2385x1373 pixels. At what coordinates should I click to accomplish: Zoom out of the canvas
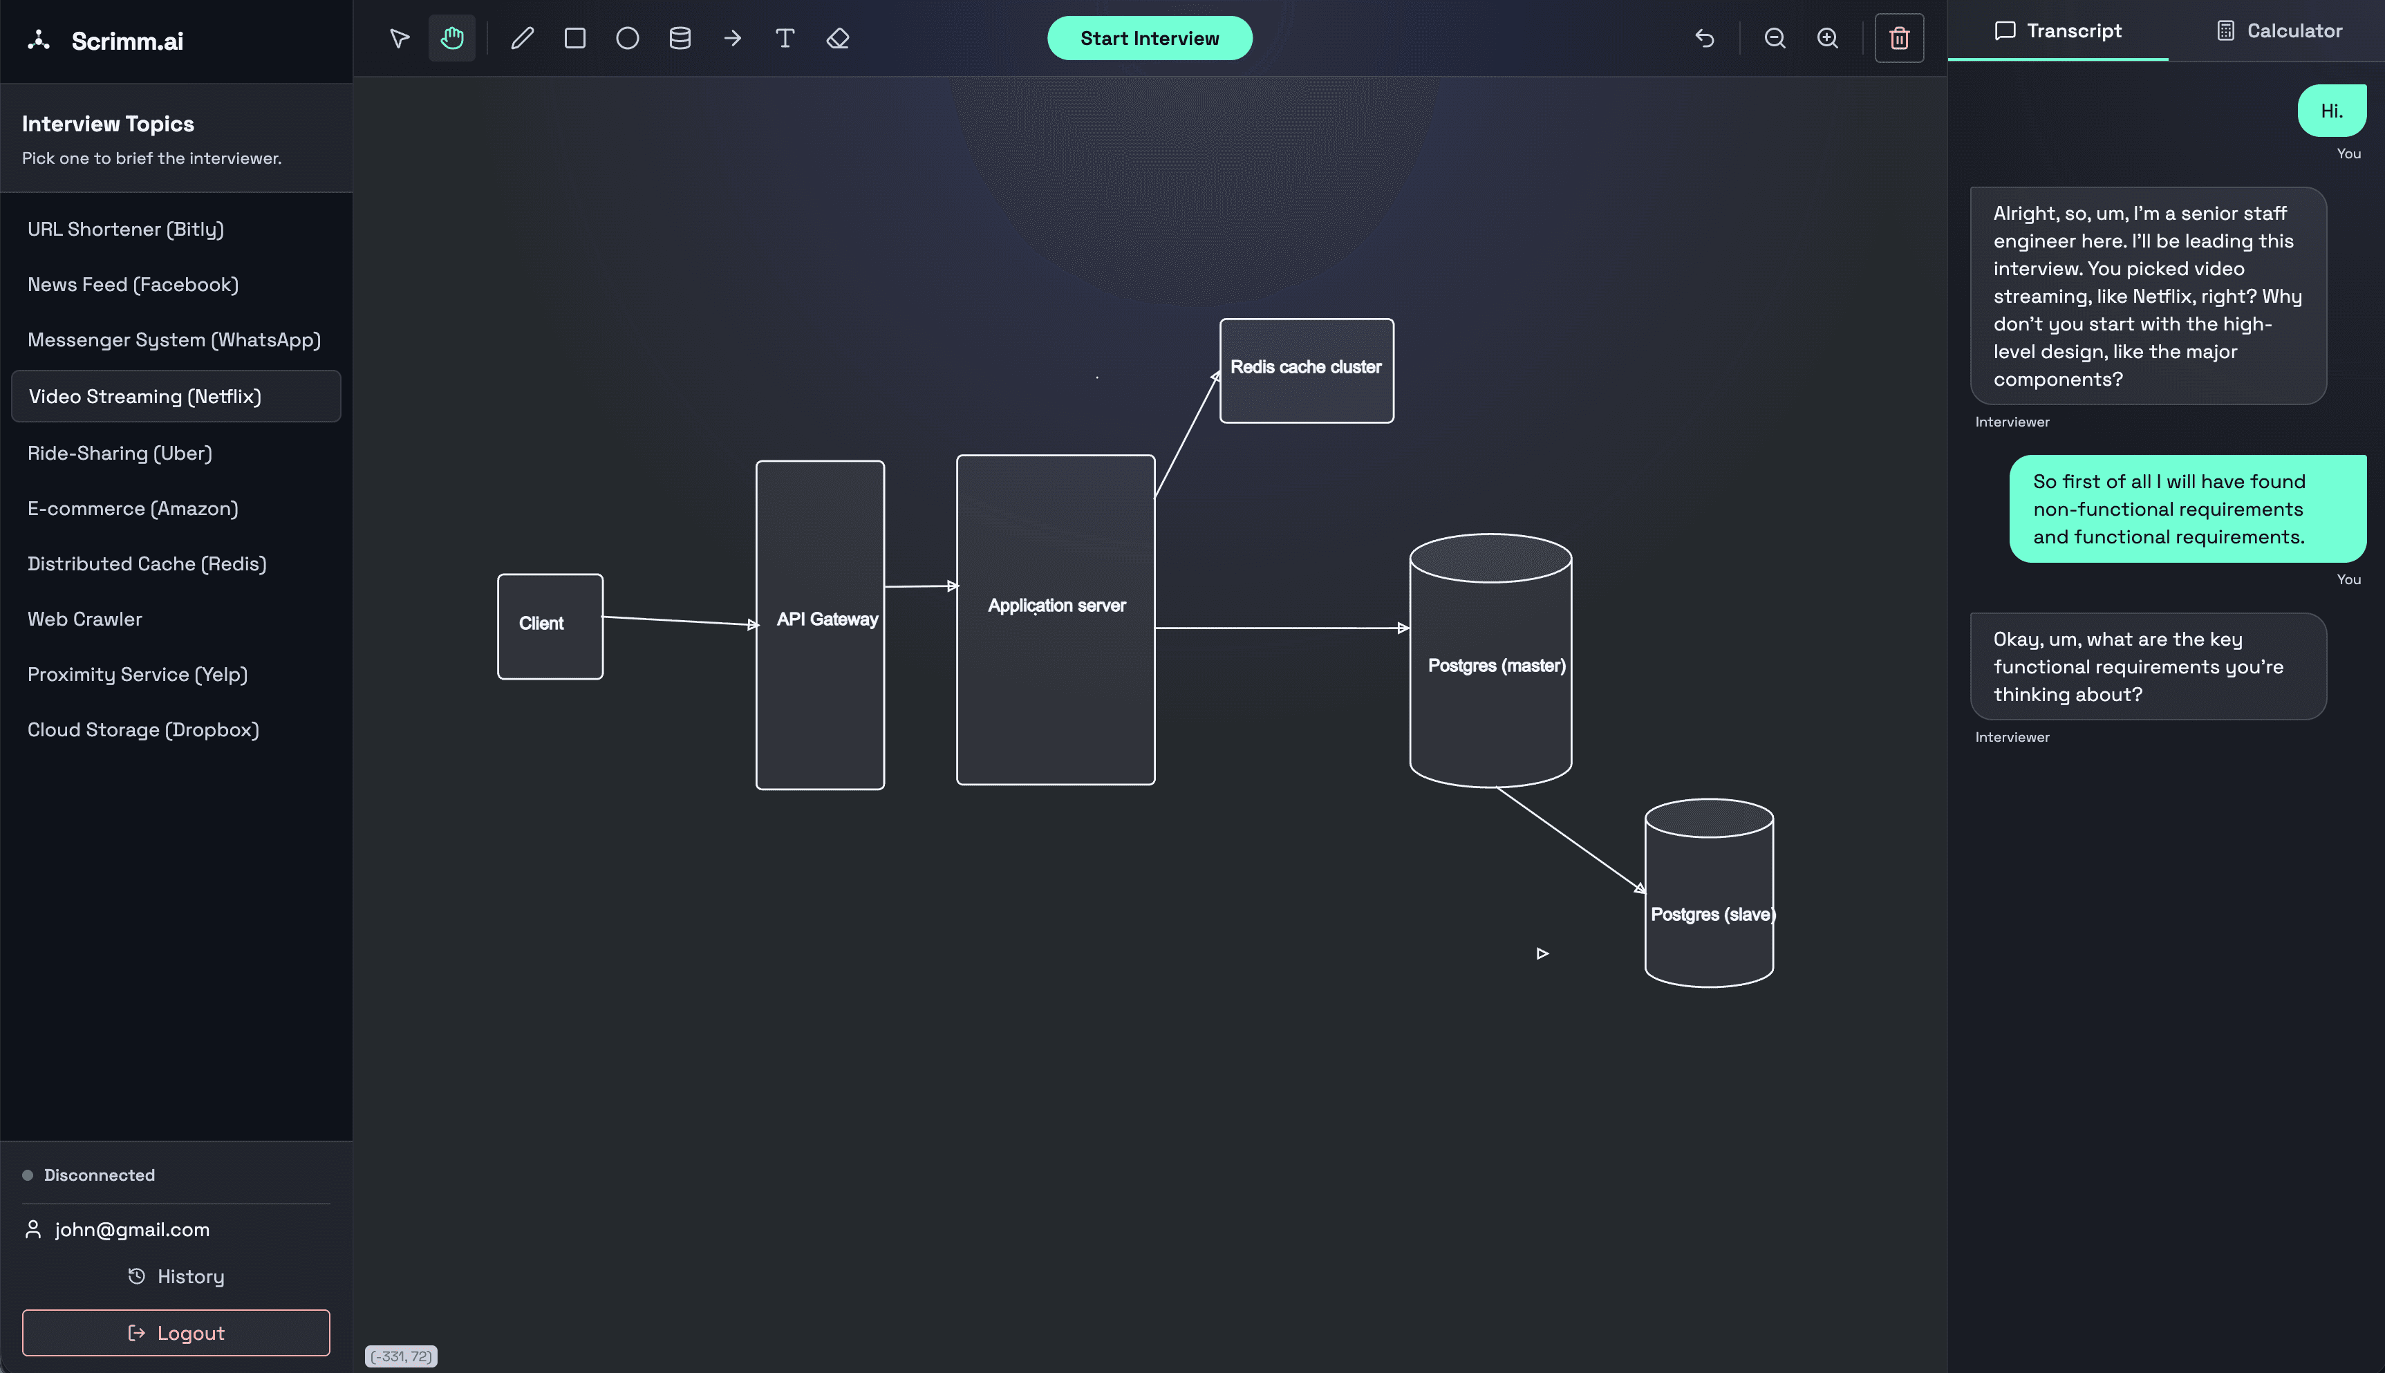pos(1775,38)
